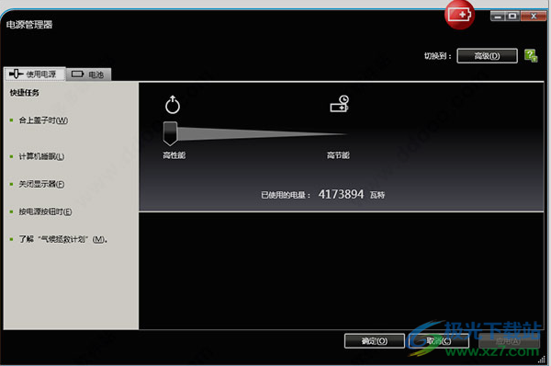The image size is (551, 366).
Task: Switch to the 使用电源 tab
Action: click(x=35, y=74)
